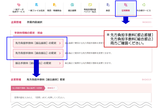Open 先方負担手数料［振込振替］の変更 button
The height and width of the screenshot is (108, 164).
point(38,43)
